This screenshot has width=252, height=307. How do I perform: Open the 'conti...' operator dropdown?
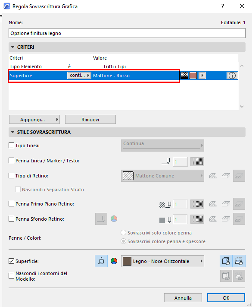point(79,76)
